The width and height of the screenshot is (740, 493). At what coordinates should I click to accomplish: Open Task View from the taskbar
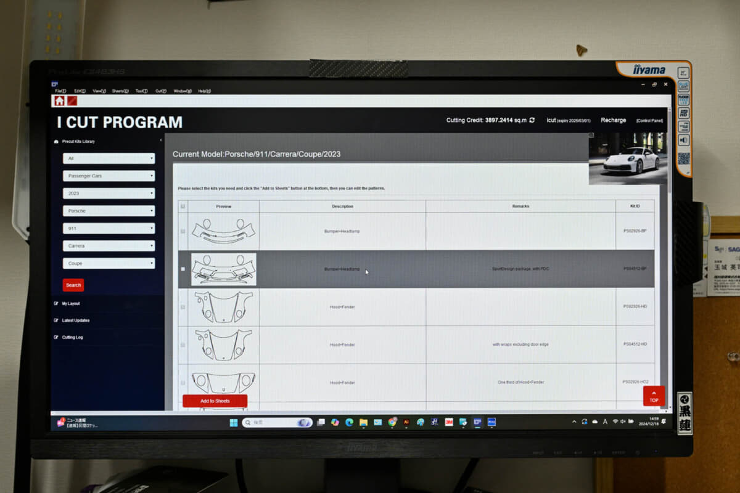pos(321,422)
